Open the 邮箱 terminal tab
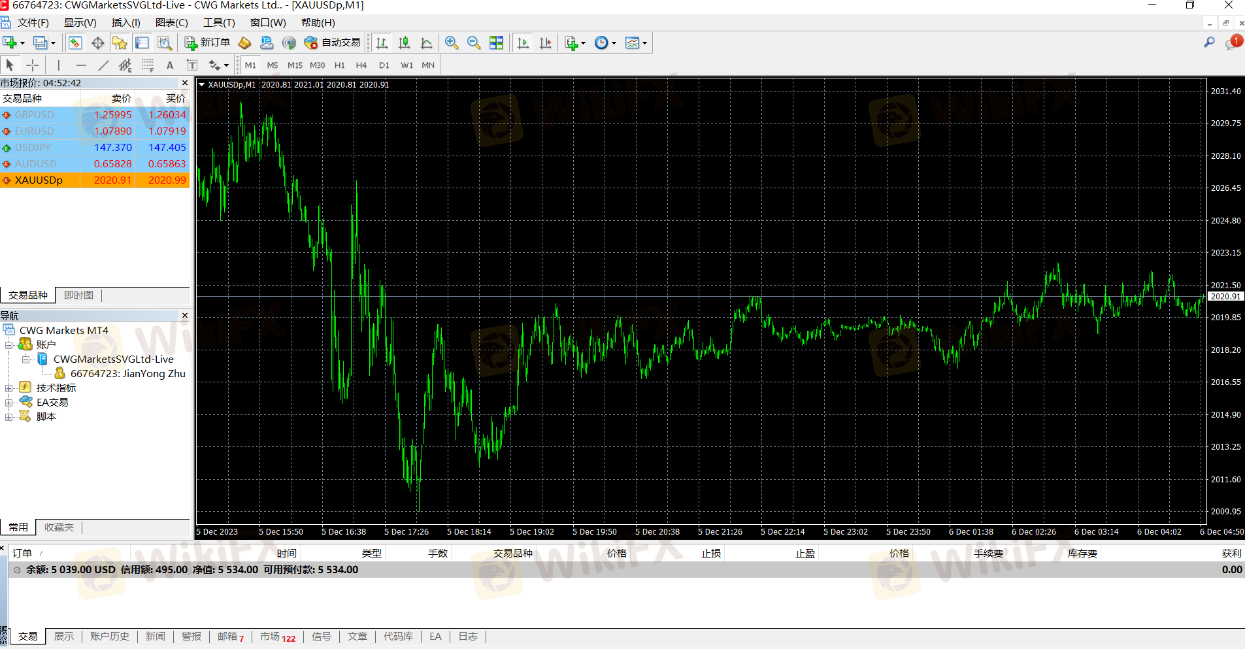Image resolution: width=1245 pixels, height=649 pixels. [231, 637]
